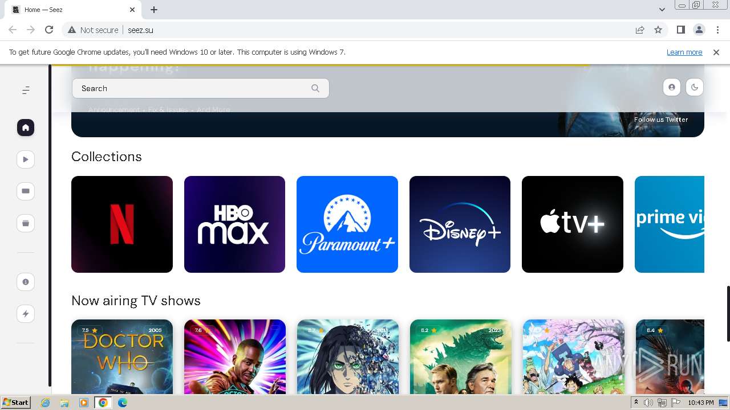The image size is (730, 410).
Task: Click the Collections heading
Action: tap(107, 157)
